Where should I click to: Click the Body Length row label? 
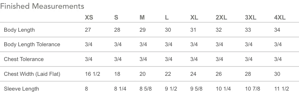click(x=19, y=30)
